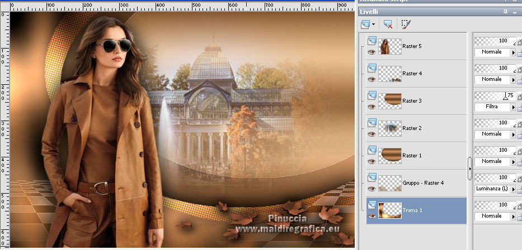Click the layer type icon of Raster 3

[x=372, y=95]
